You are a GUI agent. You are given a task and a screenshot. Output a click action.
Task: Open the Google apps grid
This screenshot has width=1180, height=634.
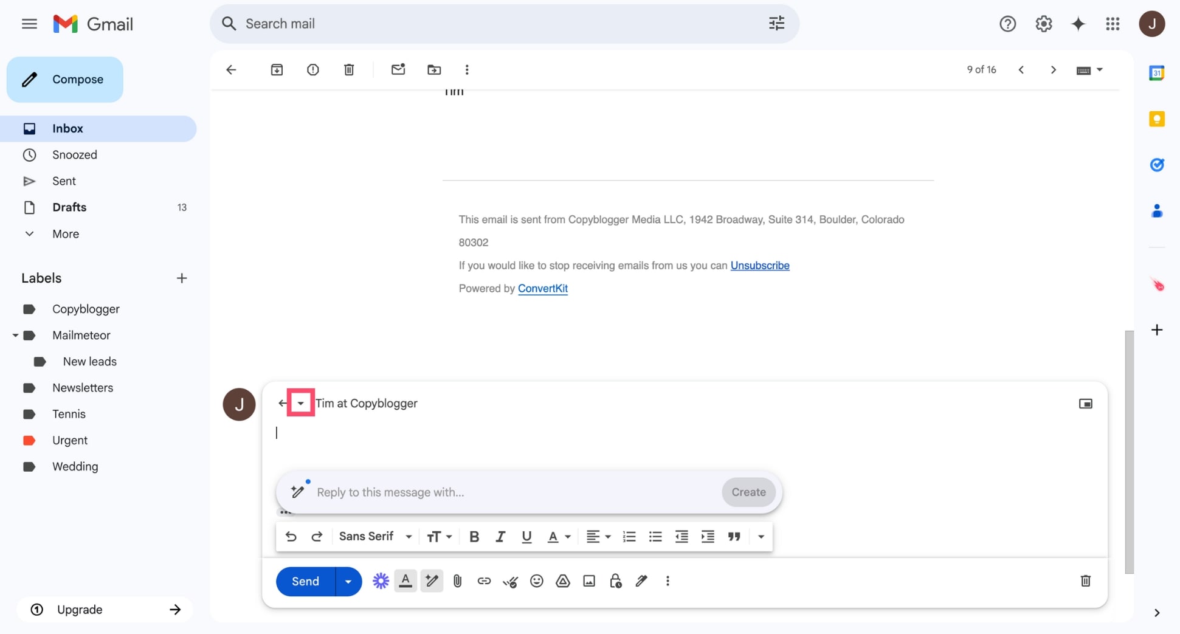[1113, 24]
